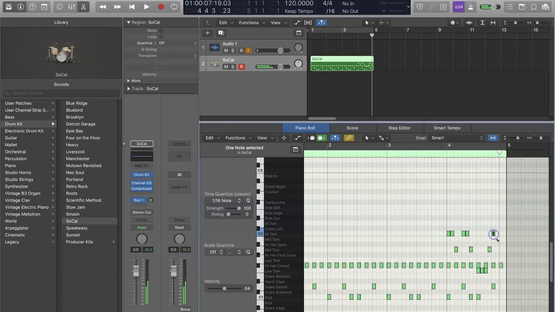Open the media Browsers button
This screenshot has width=555, height=312.
click(x=546, y=7)
